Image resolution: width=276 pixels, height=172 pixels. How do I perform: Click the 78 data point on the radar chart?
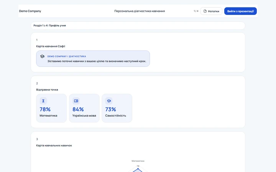coord(138,169)
